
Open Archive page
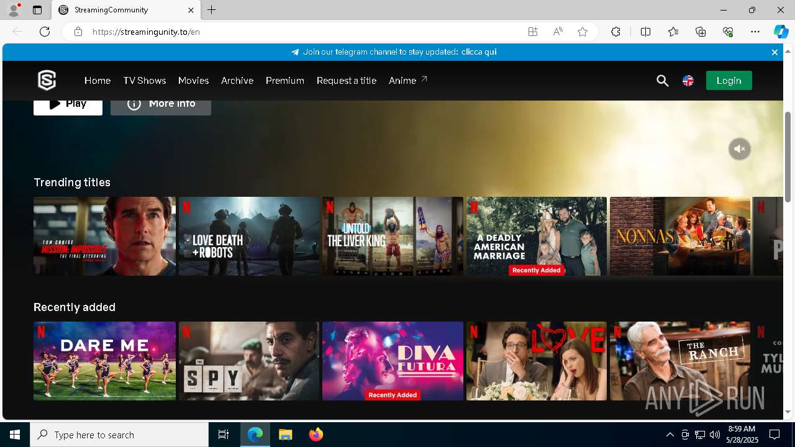click(x=237, y=81)
